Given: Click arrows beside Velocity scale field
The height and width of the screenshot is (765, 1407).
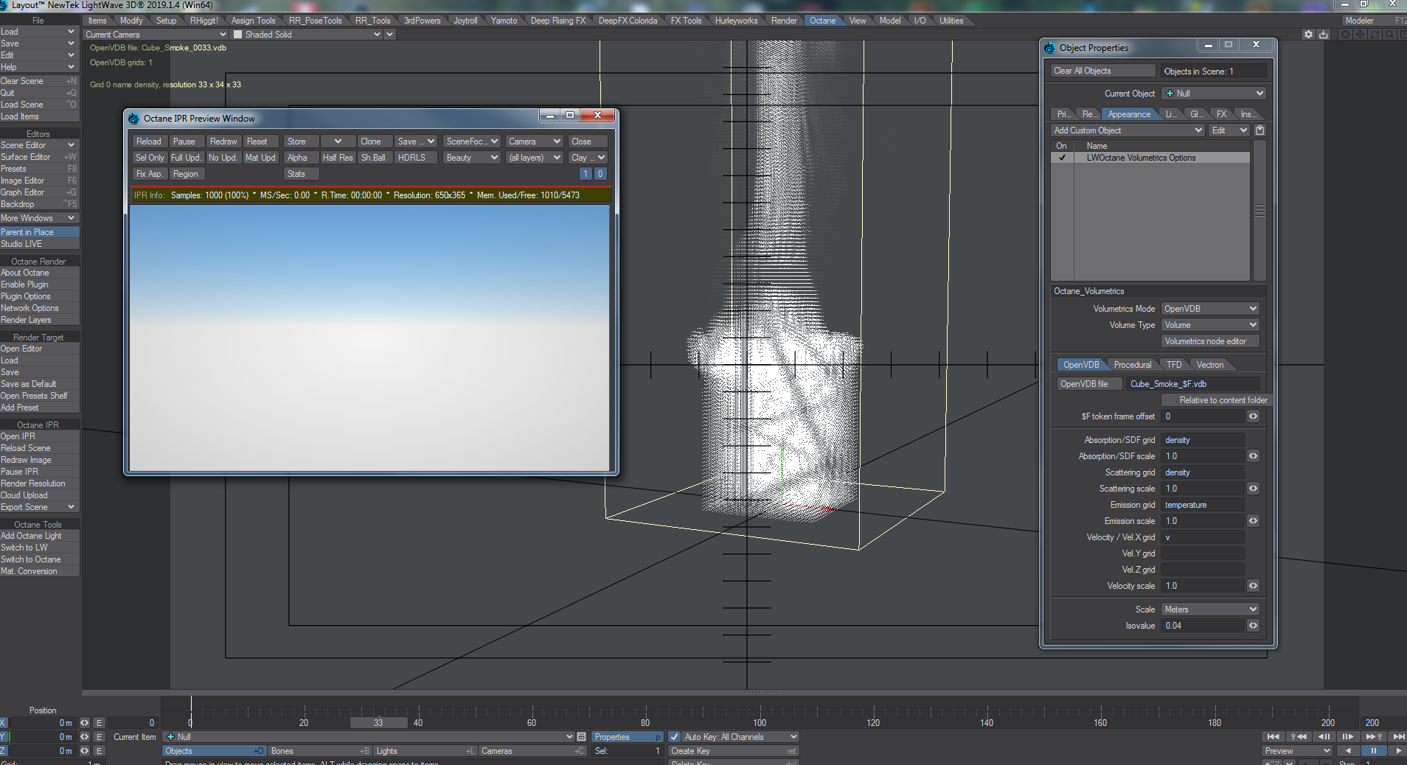Looking at the screenshot, I should point(1253,586).
